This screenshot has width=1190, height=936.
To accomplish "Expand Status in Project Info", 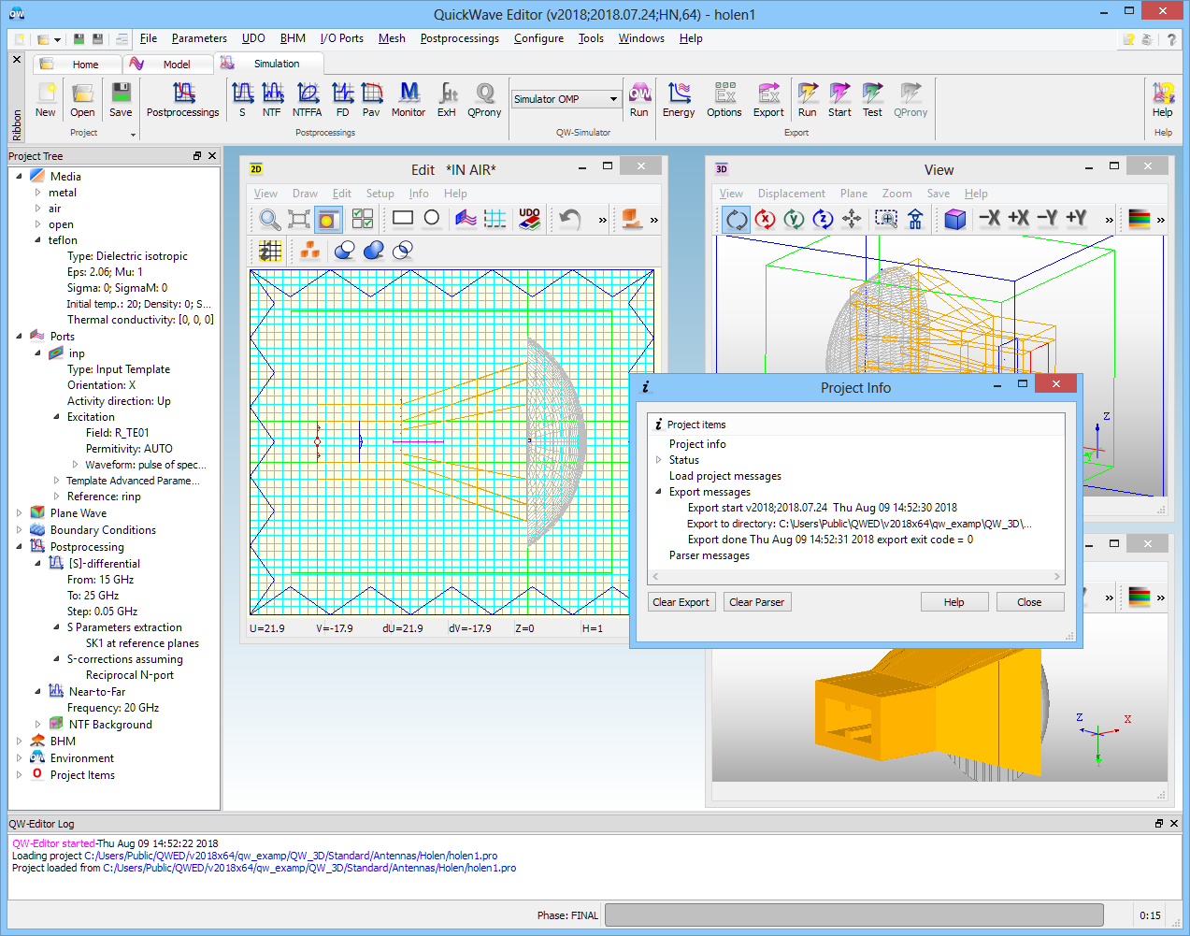I will (x=659, y=460).
